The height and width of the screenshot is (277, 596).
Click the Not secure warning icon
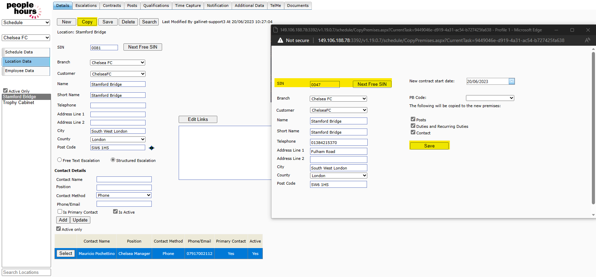280,40
